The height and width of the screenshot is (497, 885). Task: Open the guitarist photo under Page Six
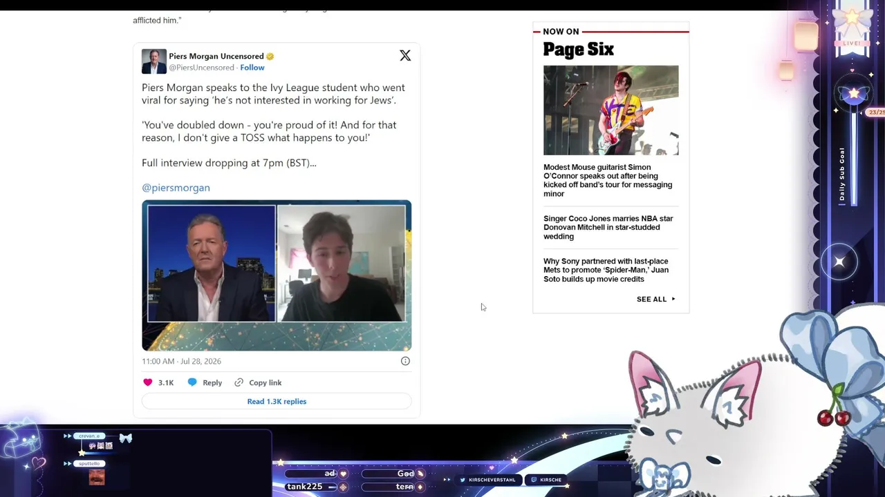point(611,110)
